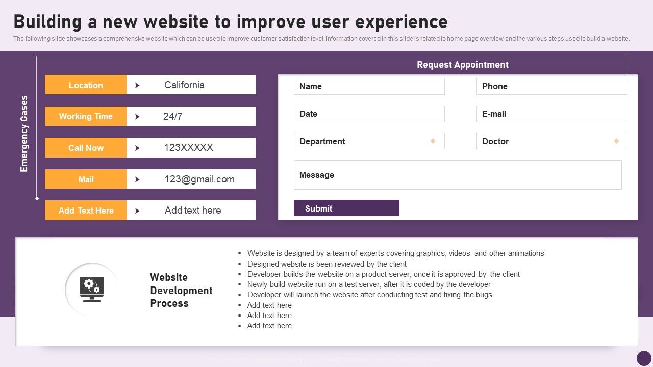Viewport: 653px width, 367px height.
Task: Focus the Phone input field
Action: [x=551, y=86]
